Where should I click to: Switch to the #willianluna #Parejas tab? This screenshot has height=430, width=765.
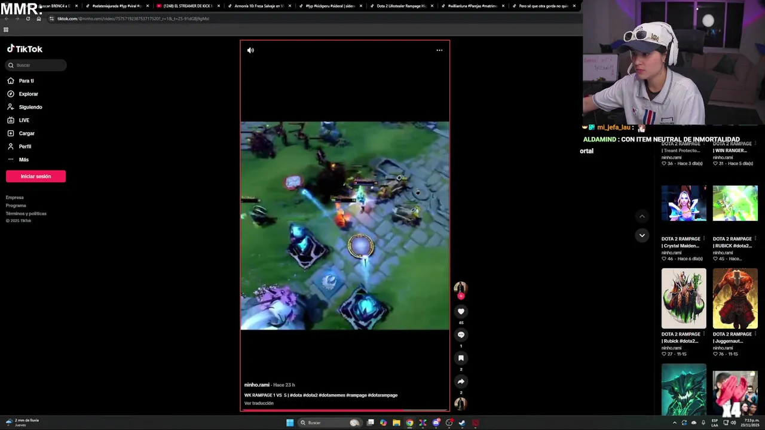(472, 6)
